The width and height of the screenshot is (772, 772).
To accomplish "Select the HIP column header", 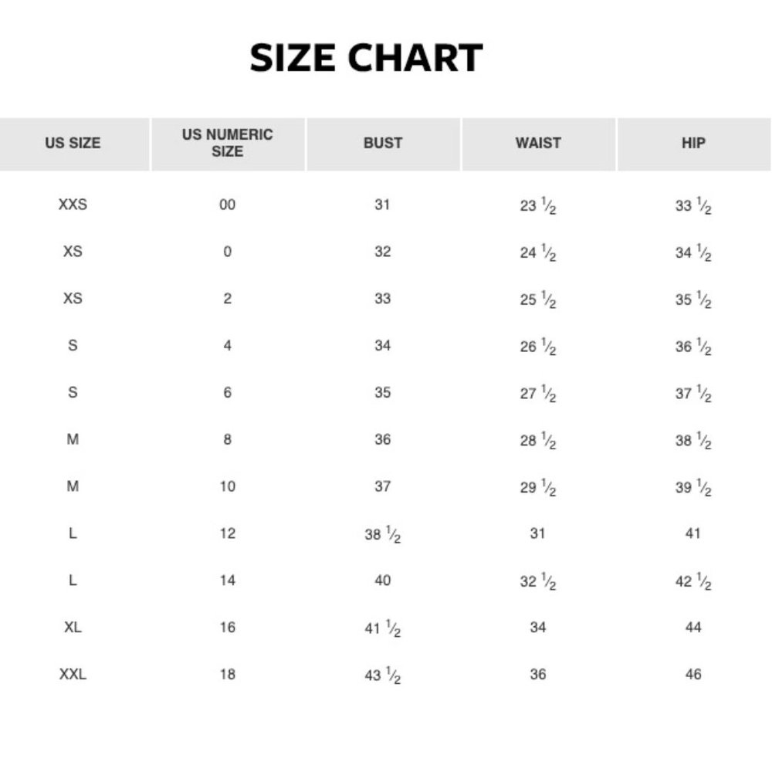I will point(693,144).
